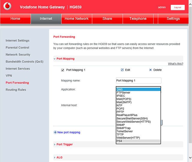Open Internet Settings in sidebar
The image size is (192, 162).
click(17, 41)
